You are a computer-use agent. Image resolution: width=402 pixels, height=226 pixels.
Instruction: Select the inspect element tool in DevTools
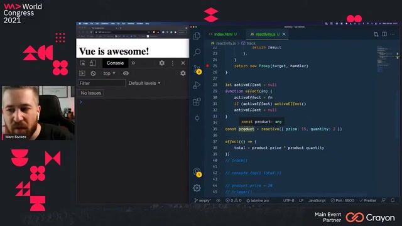coord(82,63)
